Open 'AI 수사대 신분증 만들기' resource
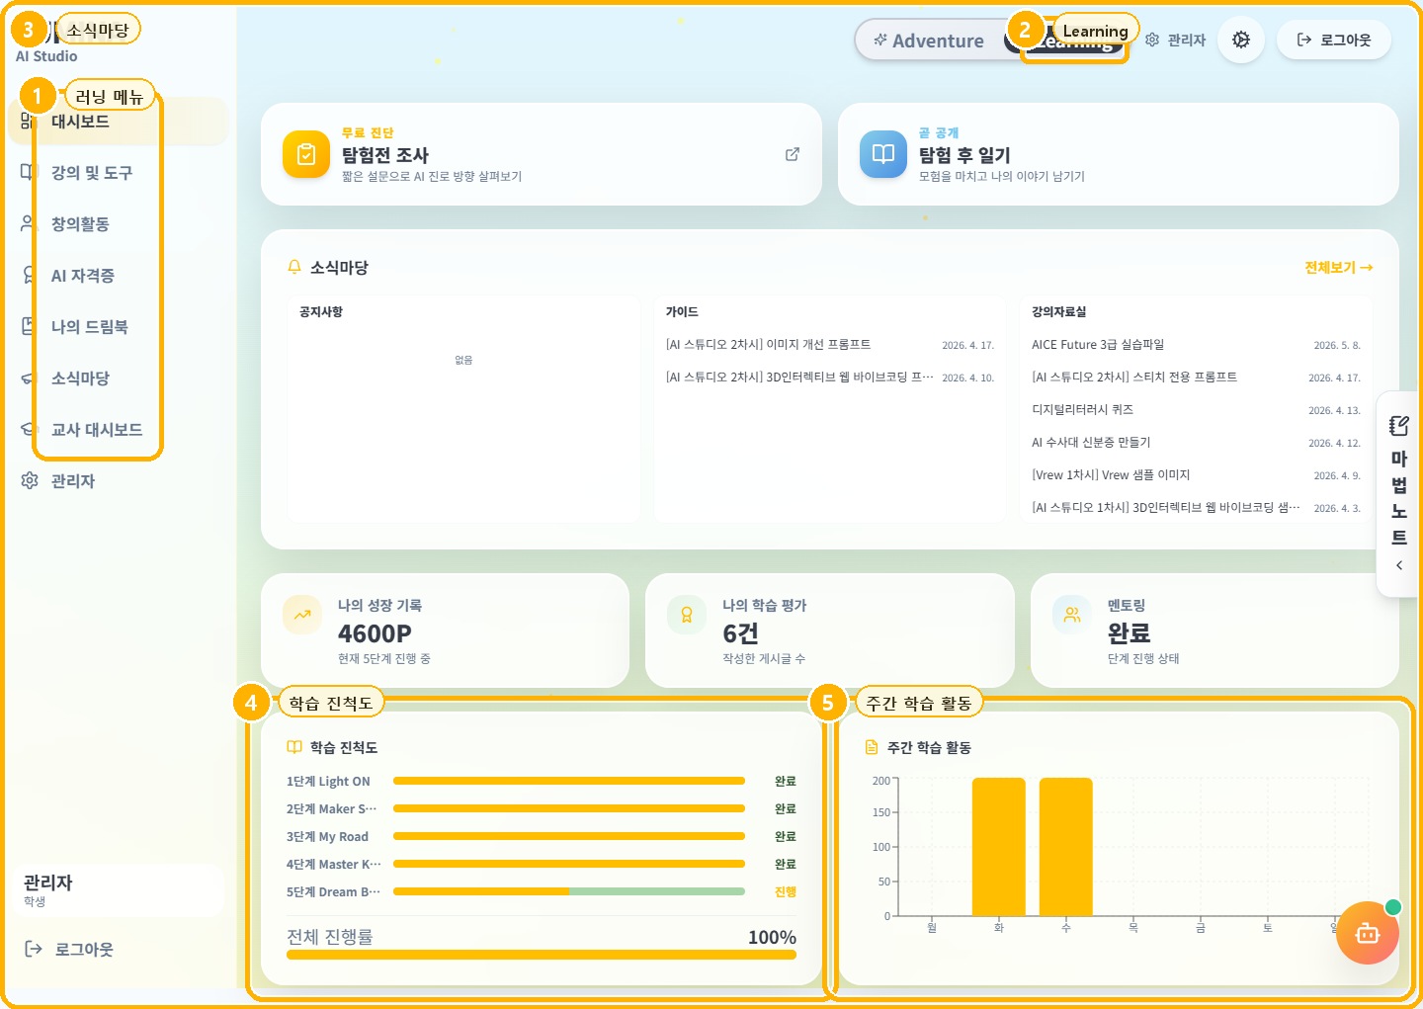Screen dimensions: 1423x1009 1196,443
